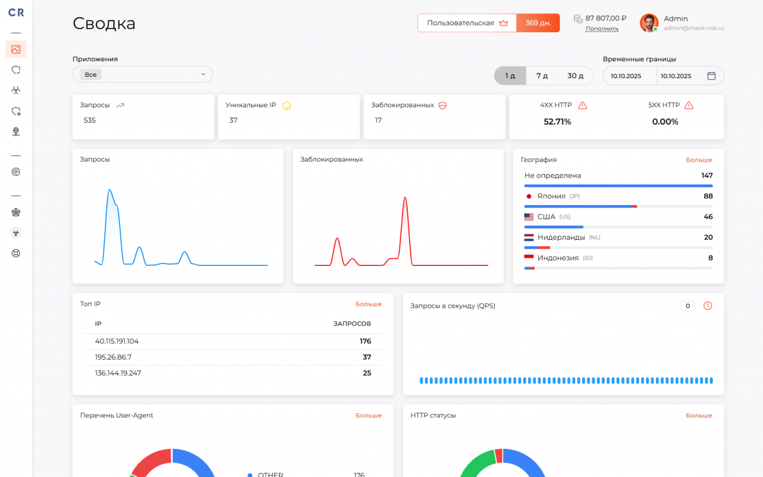Click the Пополнить balance link
The width and height of the screenshot is (763, 477).
pyautogui.click(x=601, y=29)
